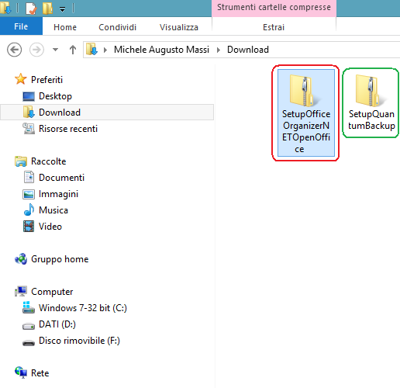Click the Rete network icon
The height and width of the screenshot is (388, 400).
coord(21,372)
